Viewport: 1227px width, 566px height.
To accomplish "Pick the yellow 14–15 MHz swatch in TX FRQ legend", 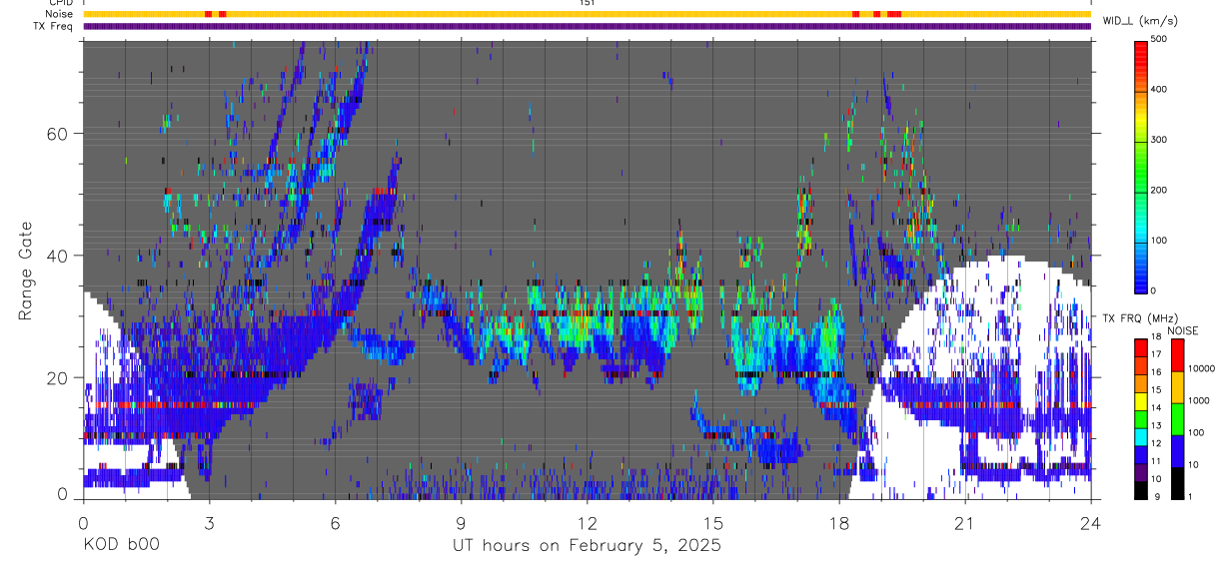I will click(x=1140, y=399).
